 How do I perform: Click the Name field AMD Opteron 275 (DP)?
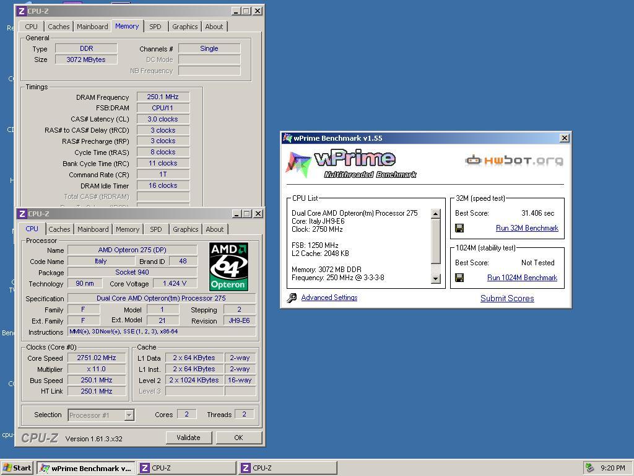click(x=132, y=250)
